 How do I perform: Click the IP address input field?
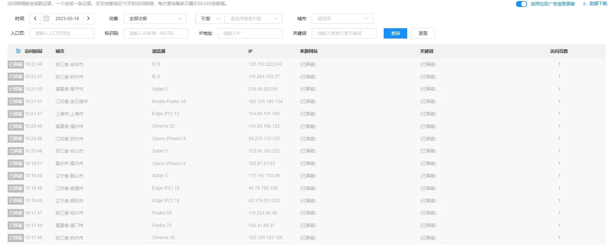(x=250, y=33)
